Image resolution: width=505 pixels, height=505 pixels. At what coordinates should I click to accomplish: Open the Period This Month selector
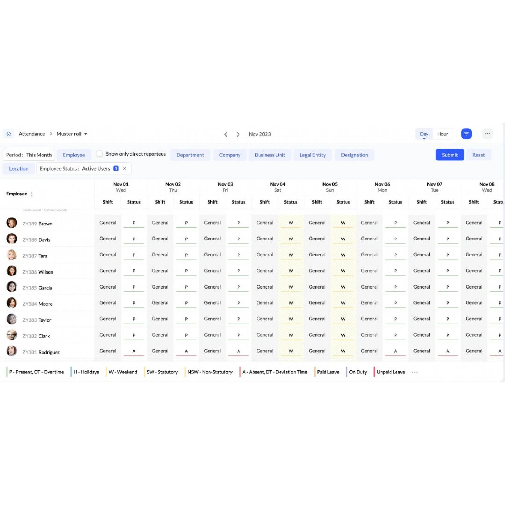tap(29, 155)
